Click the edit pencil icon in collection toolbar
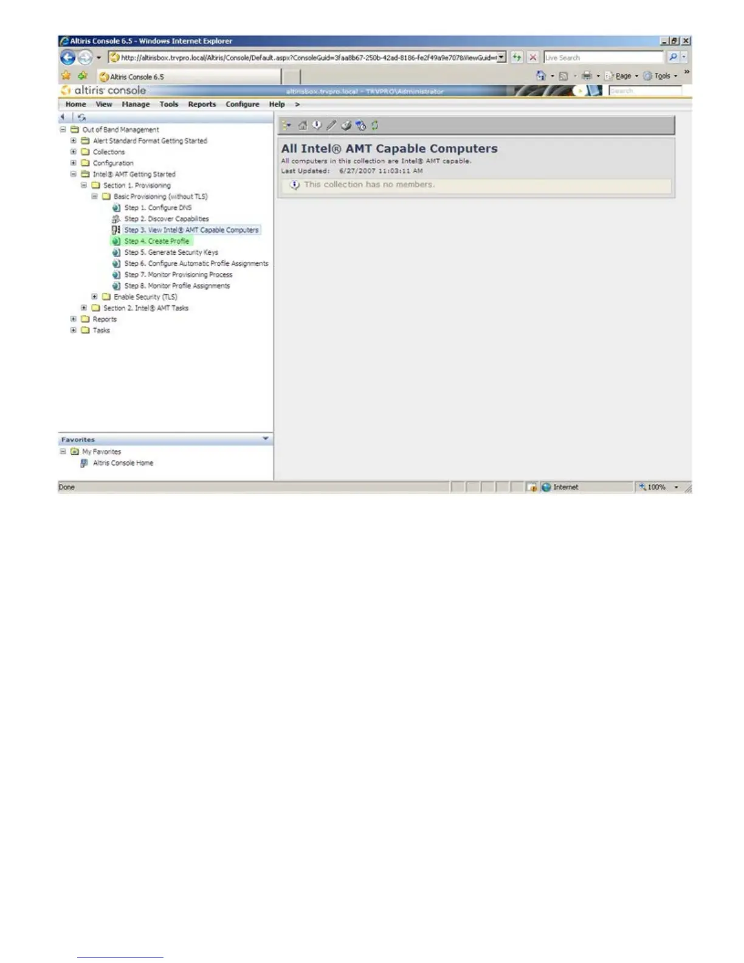The width and height of the screenshot is (744, 963). click(331, 125)
